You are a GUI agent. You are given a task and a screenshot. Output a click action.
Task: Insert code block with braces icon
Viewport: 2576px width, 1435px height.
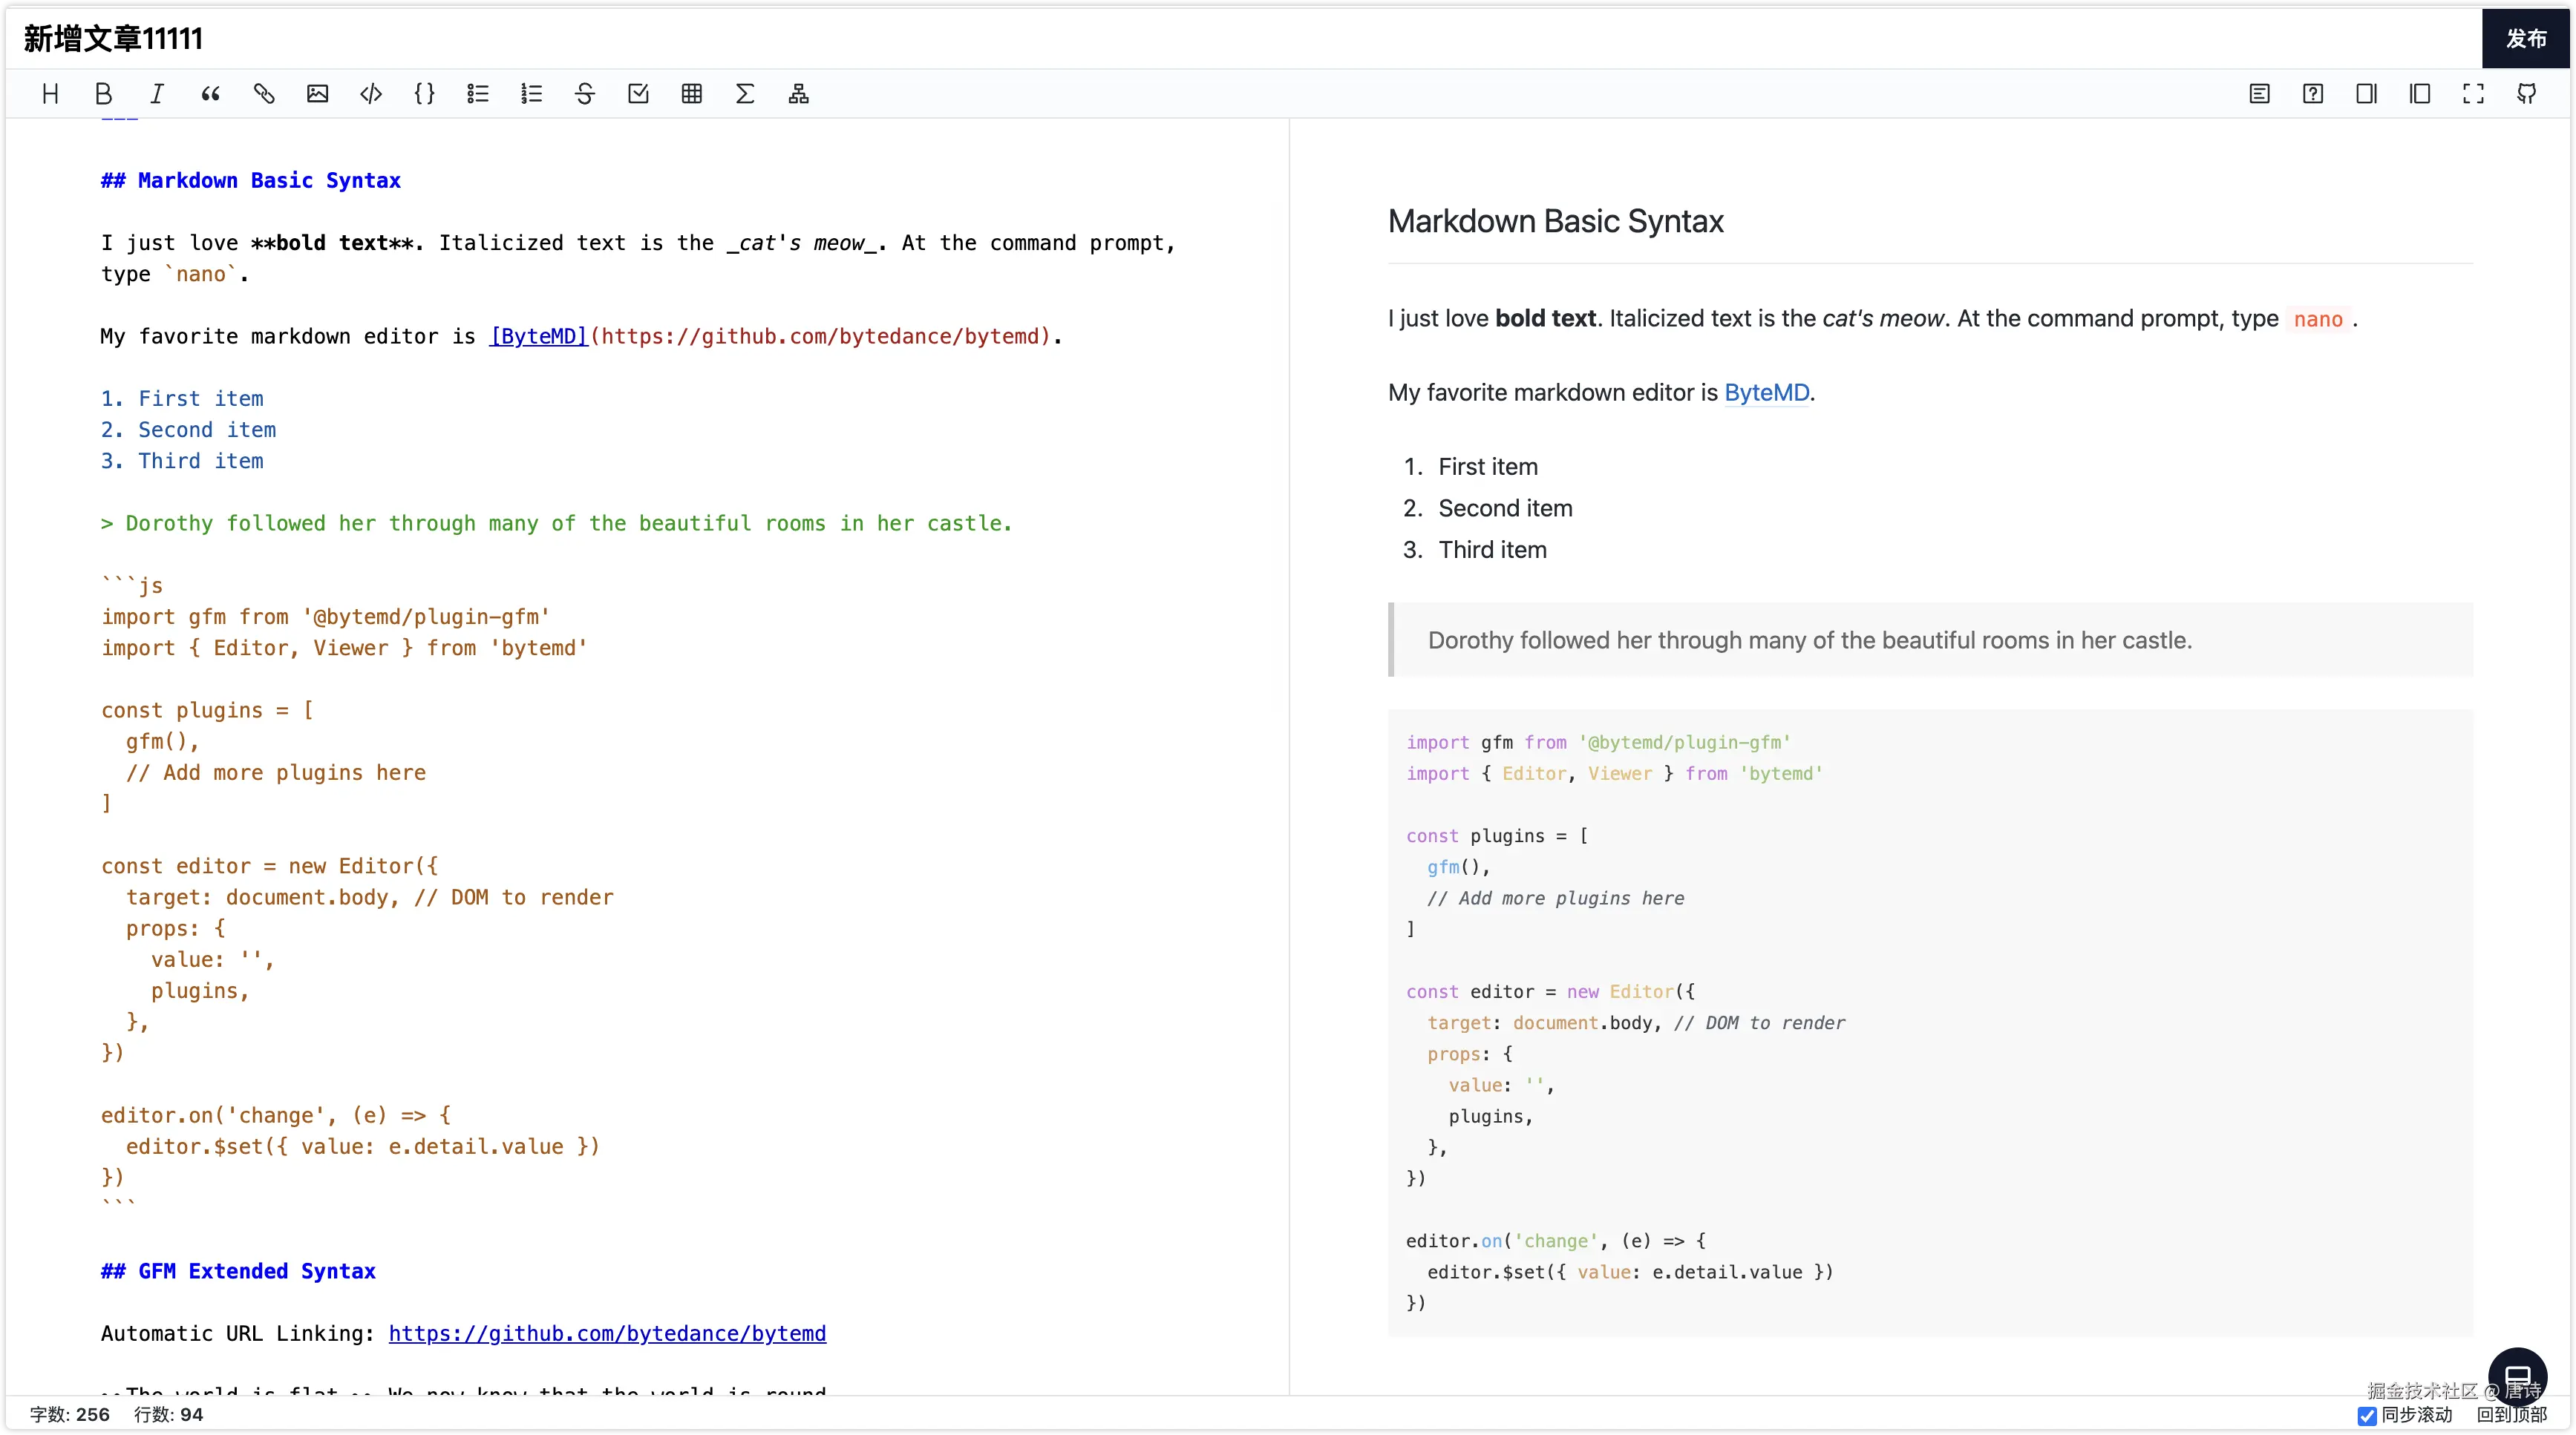click(x=424, y=94)
